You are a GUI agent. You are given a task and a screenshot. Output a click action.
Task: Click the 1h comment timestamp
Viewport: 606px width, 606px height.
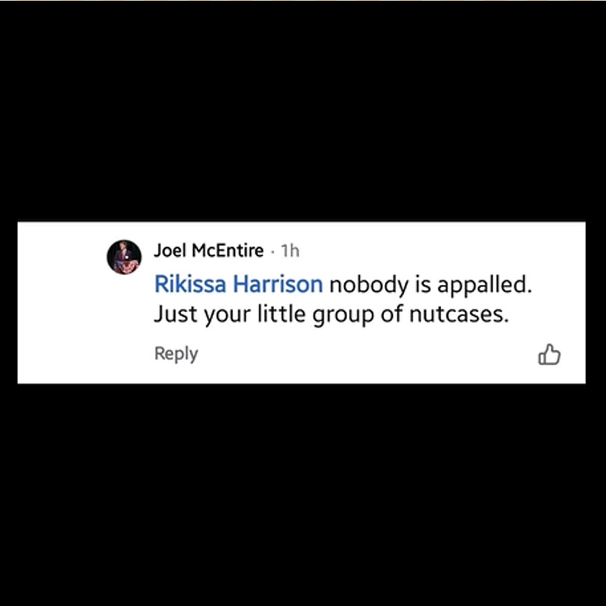290,251
